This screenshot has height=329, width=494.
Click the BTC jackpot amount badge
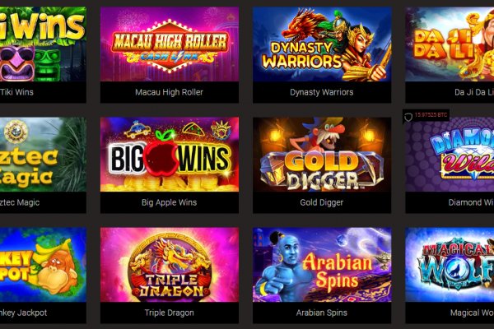click(x=431, y=115)
